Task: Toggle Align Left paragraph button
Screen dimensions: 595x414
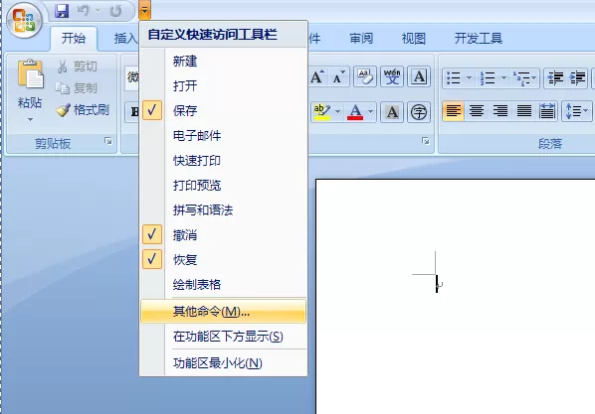Action: (x=454, y=111)
